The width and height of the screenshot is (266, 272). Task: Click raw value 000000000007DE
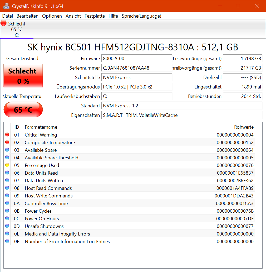pyautogui.click(x=235, y=218)
